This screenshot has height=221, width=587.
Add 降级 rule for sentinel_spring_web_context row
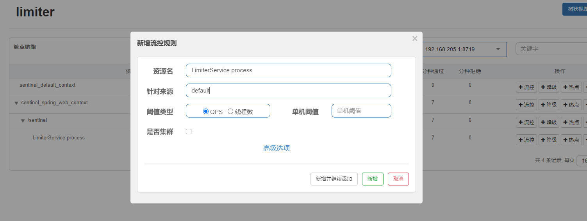pyautogui.click(x=549, y=105)
